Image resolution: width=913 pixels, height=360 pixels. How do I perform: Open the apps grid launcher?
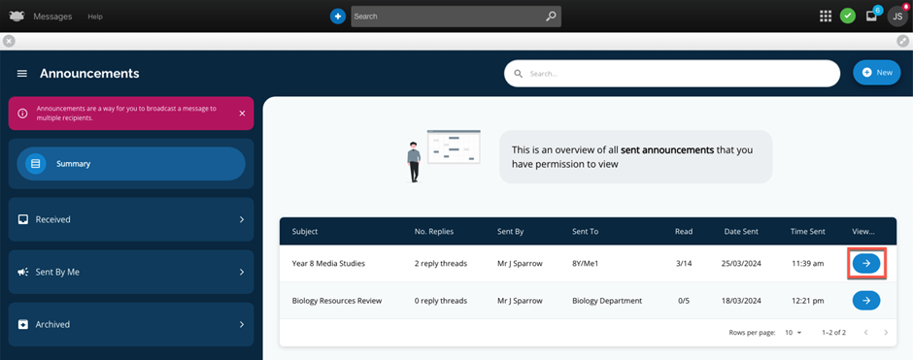pyautogui.click(x=825, y=16)
